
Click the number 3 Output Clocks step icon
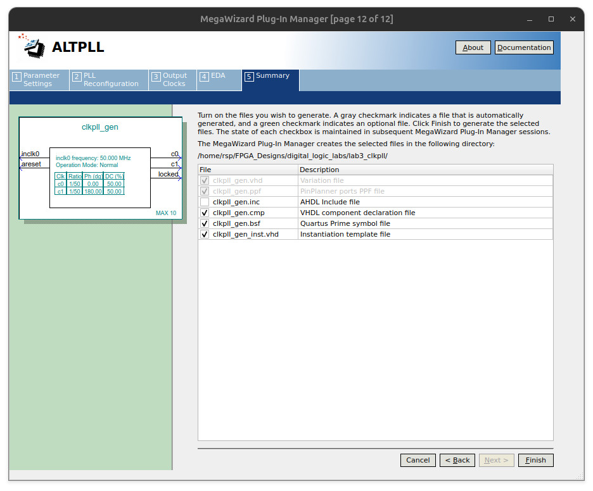(156, 77)
